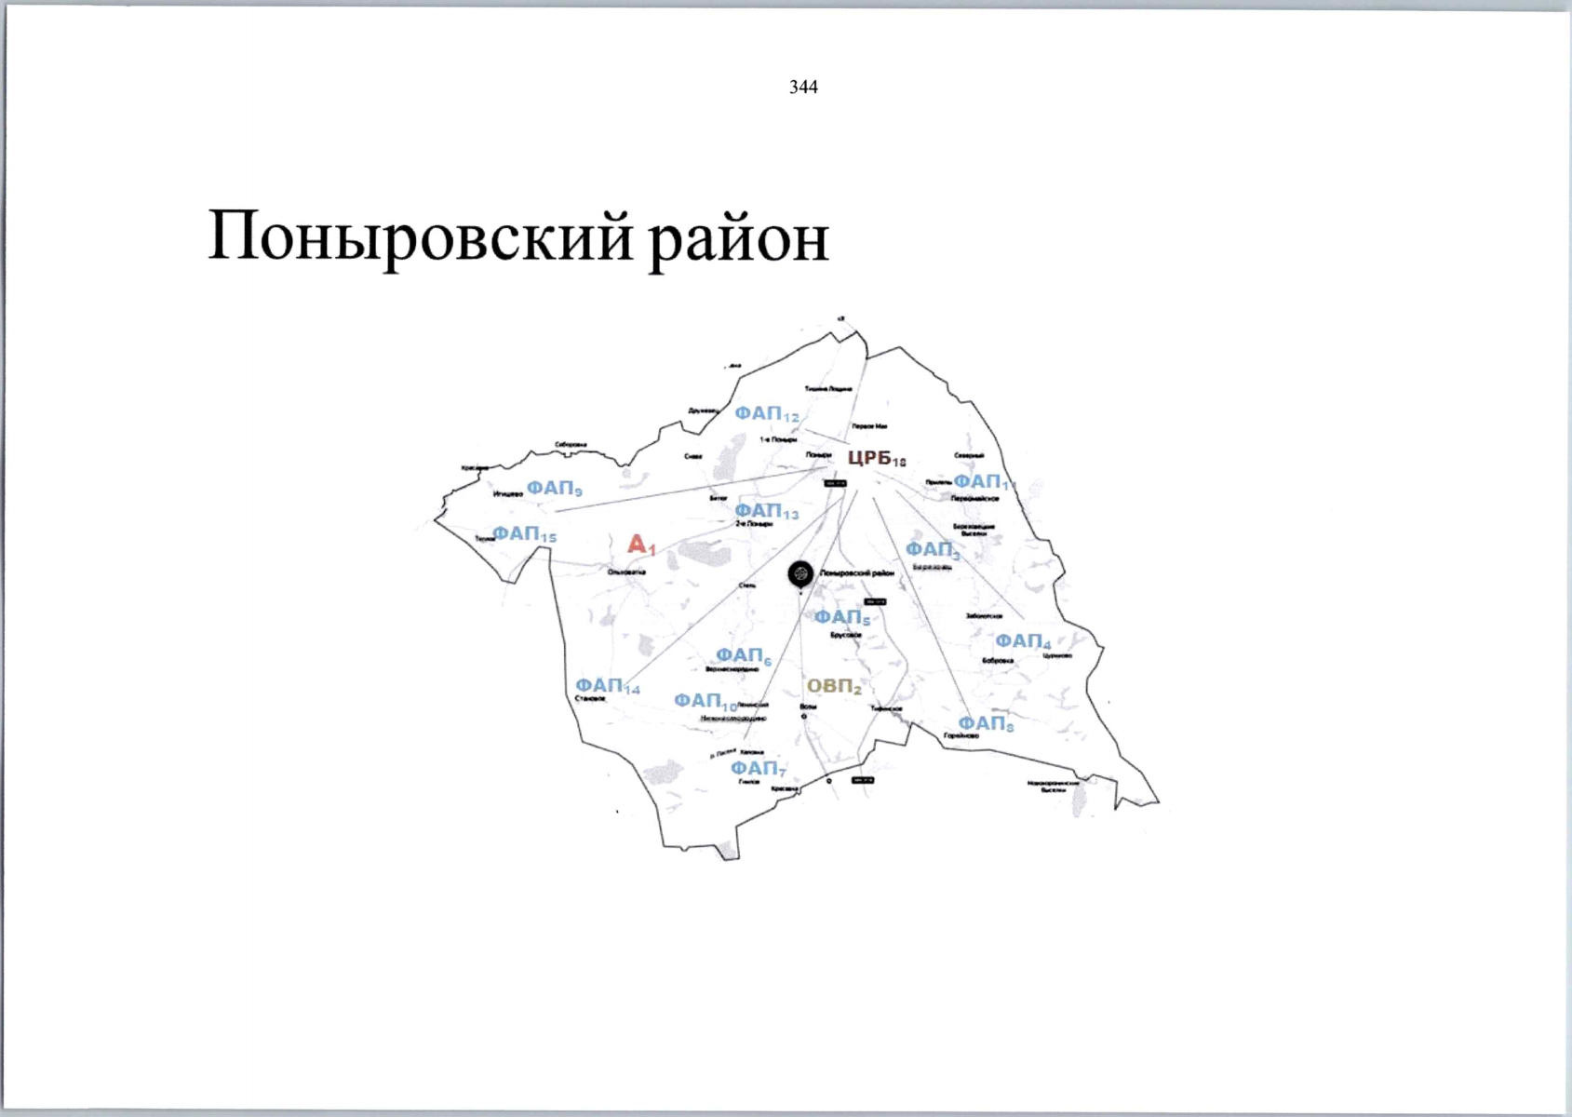This screenshot has width=1572, height=1117.
Task: Click the village name Первомайское
Action: click(975, 498)
